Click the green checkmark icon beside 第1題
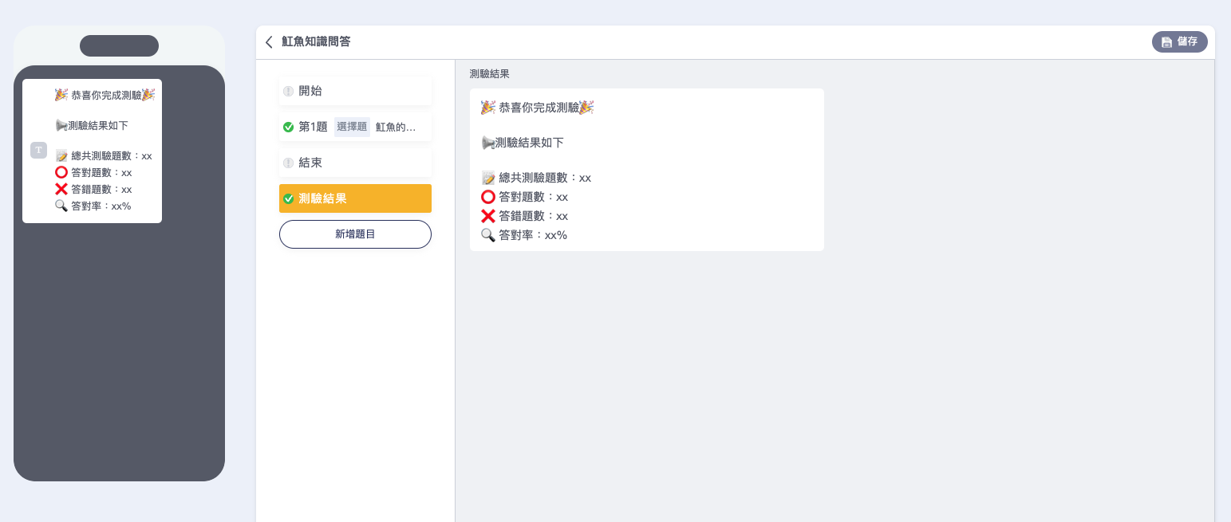Screen dimensions: 1231x522 [288, 127]
